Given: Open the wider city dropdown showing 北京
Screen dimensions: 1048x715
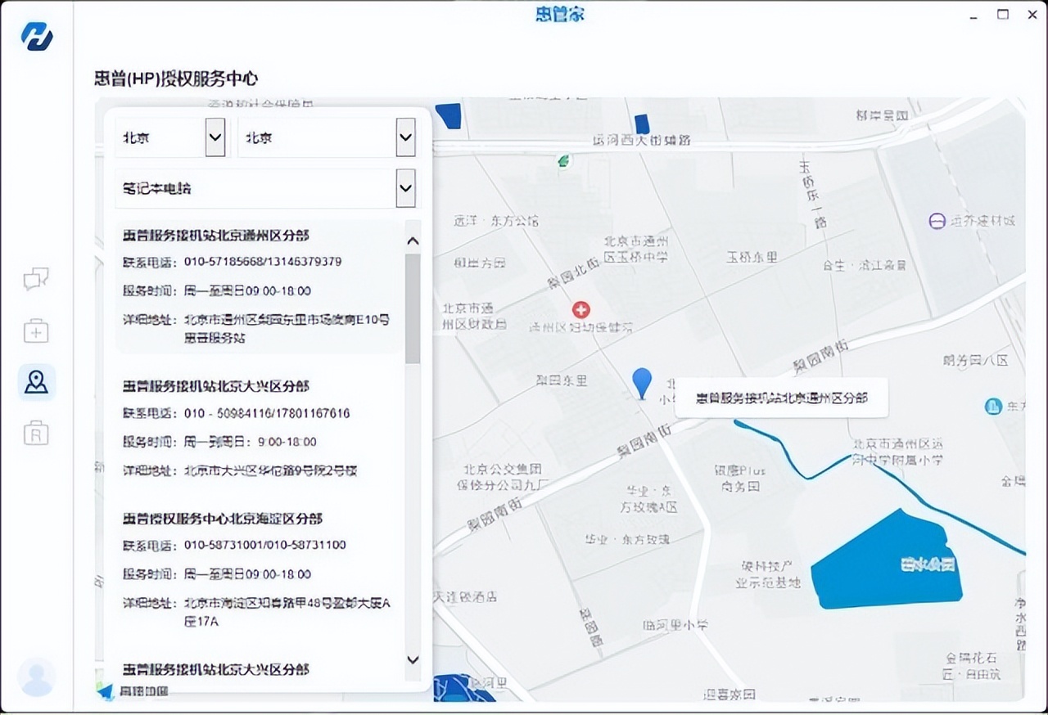Looking at the screenshot, I should tap(327, 137).
